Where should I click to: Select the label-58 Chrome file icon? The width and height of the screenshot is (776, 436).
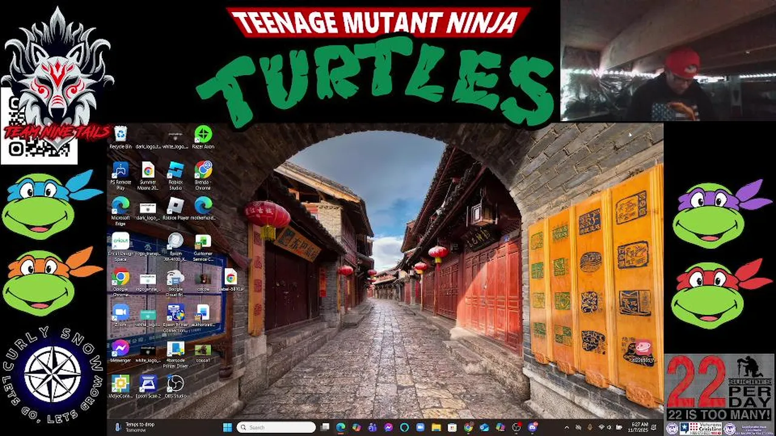[230, 280]
